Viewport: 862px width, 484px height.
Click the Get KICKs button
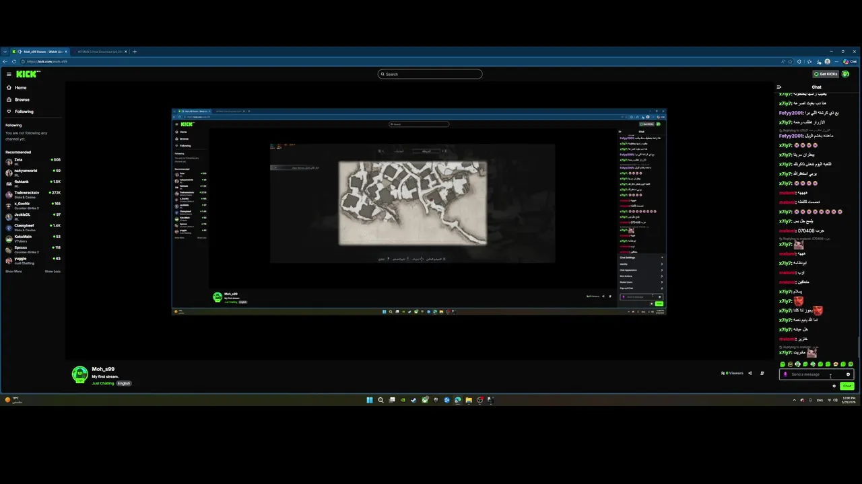826,74
